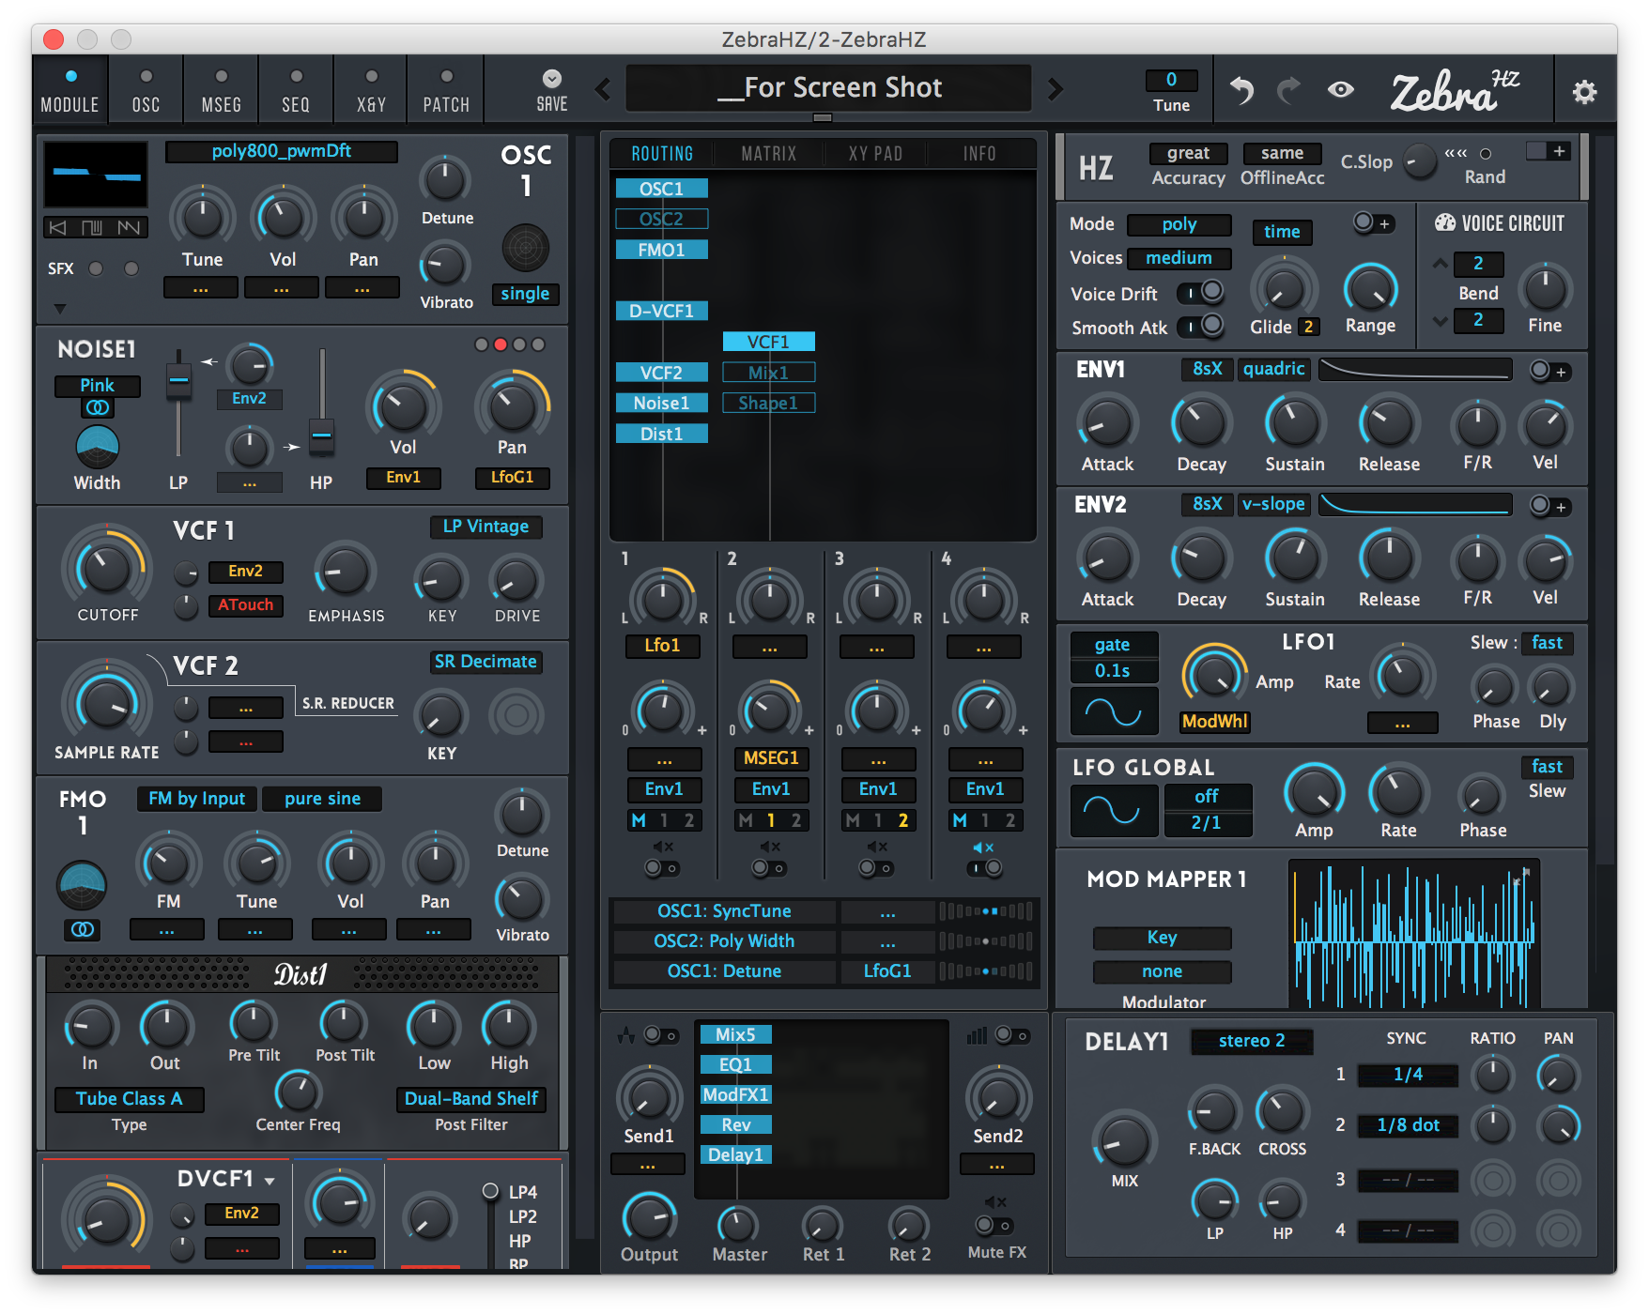Open the Delay1 stereo 2 mode dropdown
Screen dimensions: 1649x1314
point(1252,1041)
